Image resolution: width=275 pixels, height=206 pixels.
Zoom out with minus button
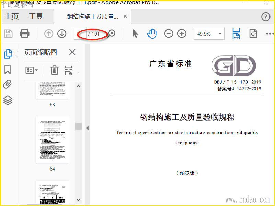pyautogui.click(x=168, y=34)
